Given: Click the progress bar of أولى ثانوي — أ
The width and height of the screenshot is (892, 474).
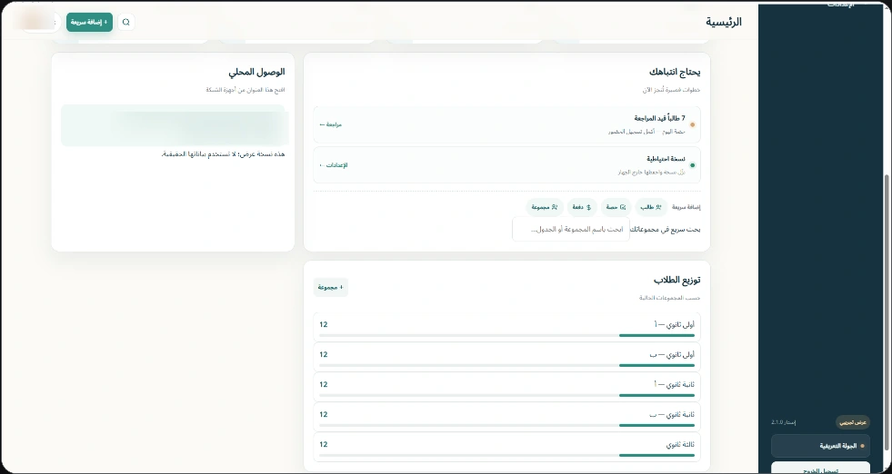Looking at the screenshot, I should tap(506, 335).
